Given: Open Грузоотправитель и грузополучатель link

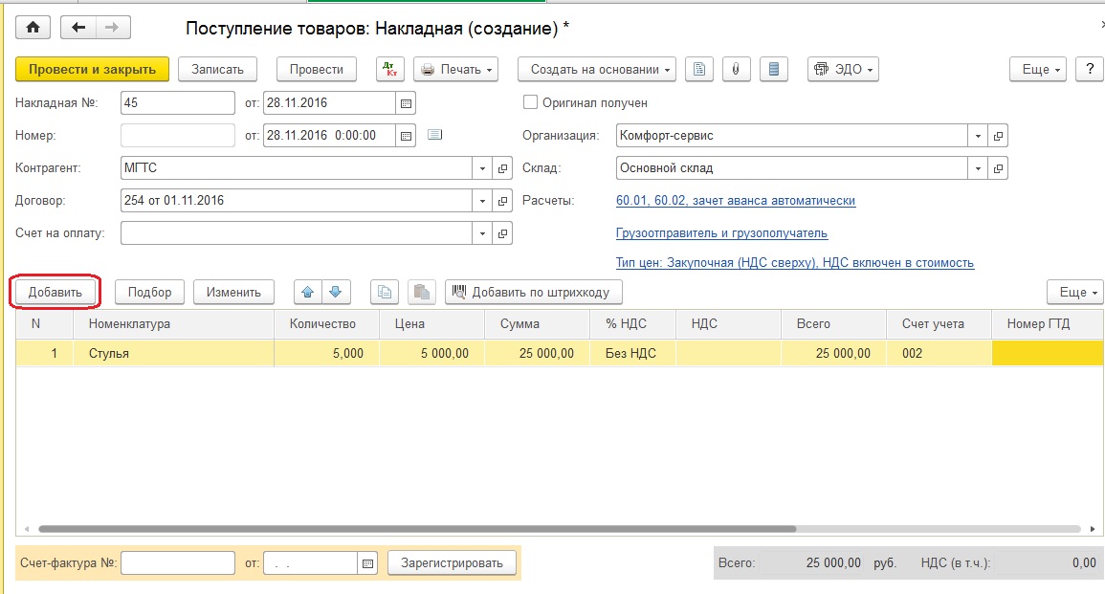Looking at the screenshot, I should pos(721,233).
